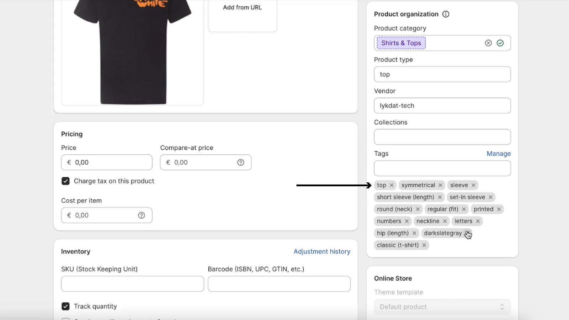569x320 pixels.
Task: Open Adjustment history link
Action: (x=322, y=251)
